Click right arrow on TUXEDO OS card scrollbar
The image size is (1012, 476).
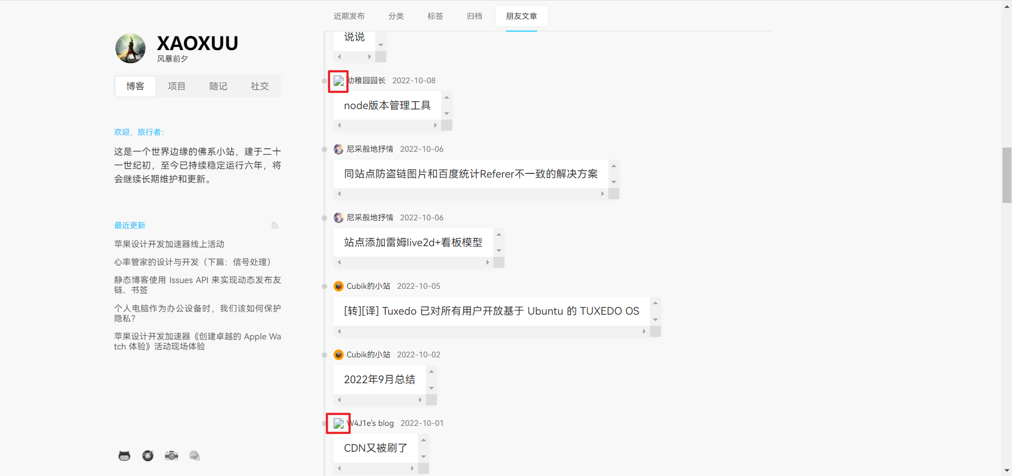pos(644,332)
